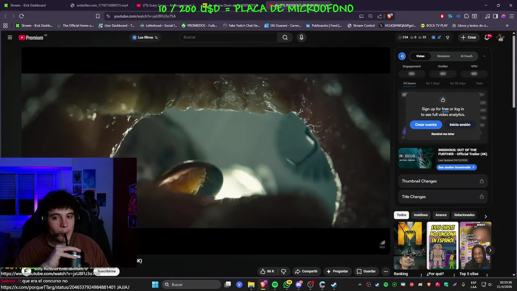Select the Relacionados filter chip
The width and height of the screenshot is (517, 291).
(x=464, y=215)
